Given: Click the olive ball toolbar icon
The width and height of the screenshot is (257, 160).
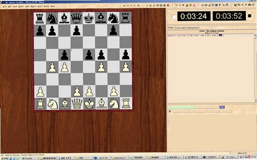Looking at the screenshot, I should pos(190,5).
